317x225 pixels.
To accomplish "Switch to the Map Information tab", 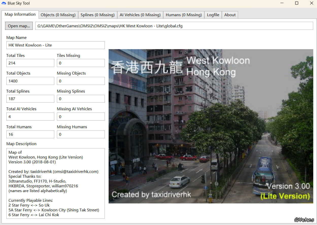I will [20, 14].
